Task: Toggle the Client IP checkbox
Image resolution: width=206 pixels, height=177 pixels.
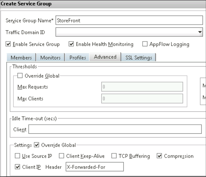Action: [17, 167]
